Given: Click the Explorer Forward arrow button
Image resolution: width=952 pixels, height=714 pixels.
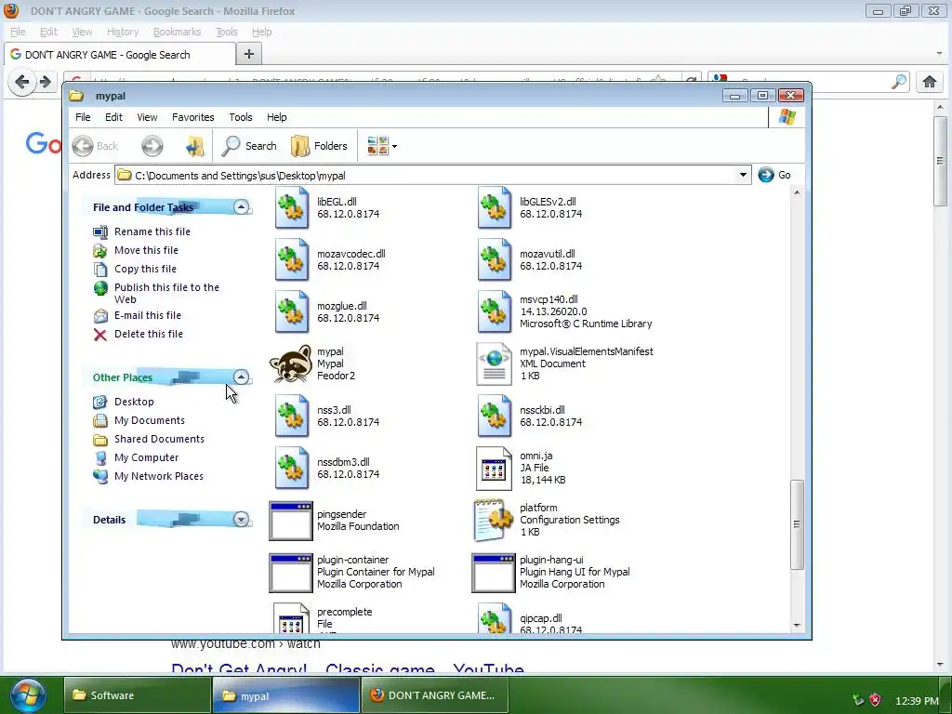Looking at the screenshot, I should point(152,146).
